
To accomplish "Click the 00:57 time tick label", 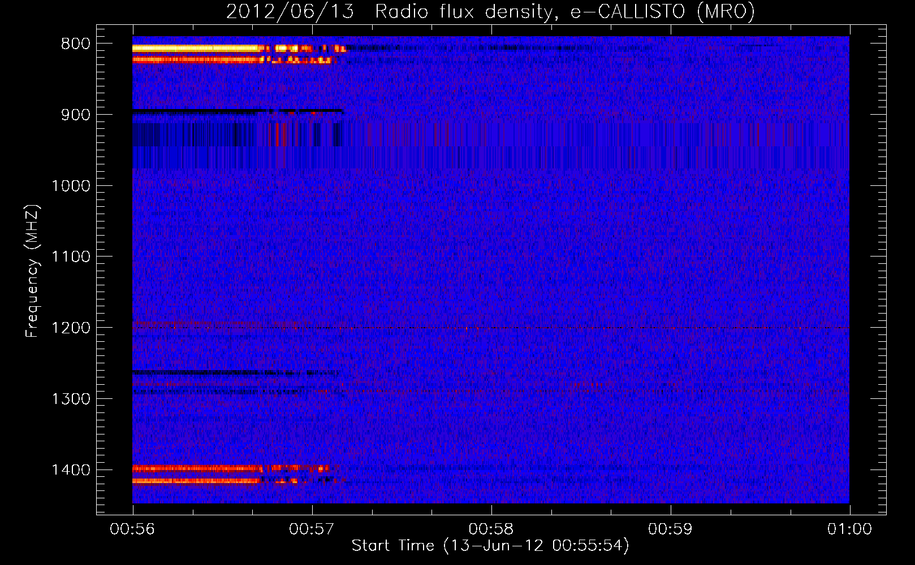I will pos(312,529).
